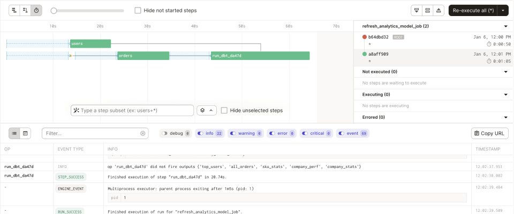Switch to raw compute log view
The height and width of the screenshot is (214, 514).
(x=25, y=133)
